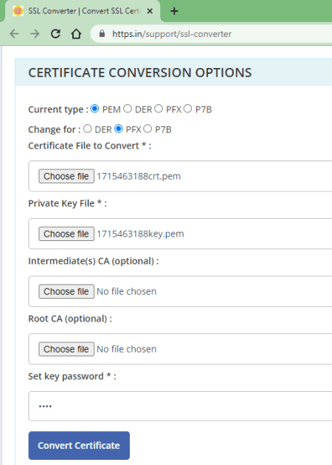Click the Convert Certificate button
This screenshot has height=465, width=332.
(x=79, y=446)
